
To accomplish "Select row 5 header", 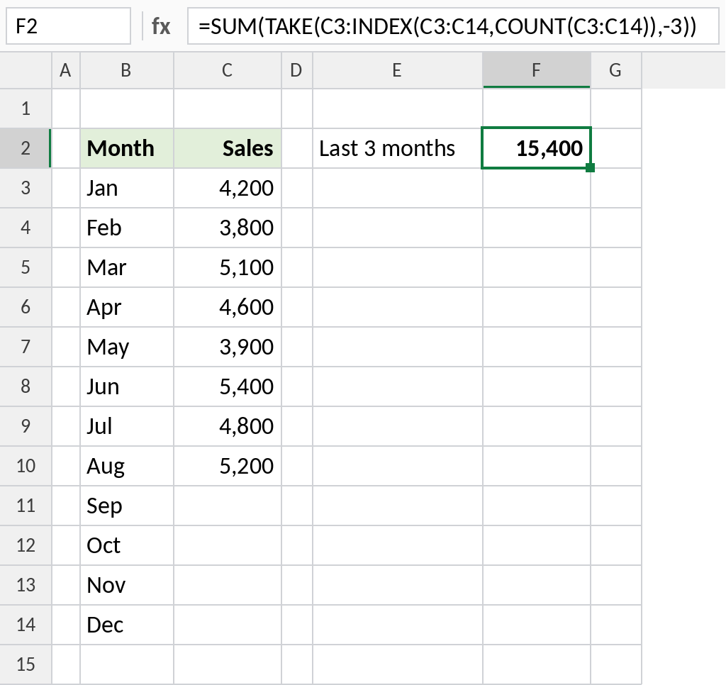I will click(x=26, y=267).
